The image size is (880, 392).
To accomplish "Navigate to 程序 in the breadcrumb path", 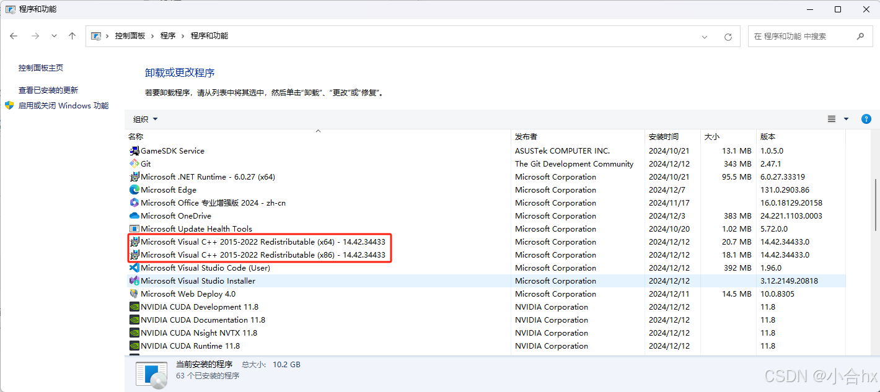I will tap(167, 36).
